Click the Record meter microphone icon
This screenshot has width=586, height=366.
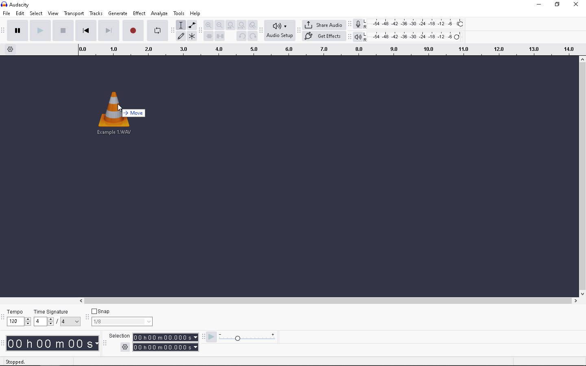coord(358,24)
